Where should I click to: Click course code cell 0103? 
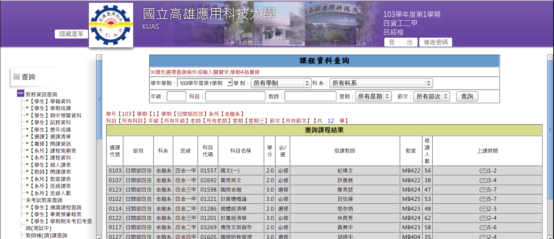tap(115, 171)
